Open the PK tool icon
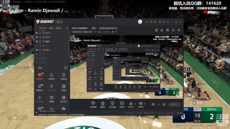 pyautogui.click(x=40, y=109)
